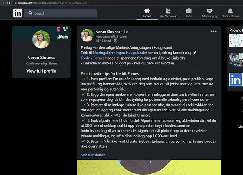Click the checkmark before '2. Bygg din'

click(x=83, y=94)
